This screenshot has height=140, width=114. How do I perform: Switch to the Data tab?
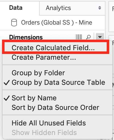pyautogui.click(x=16, y=8)
